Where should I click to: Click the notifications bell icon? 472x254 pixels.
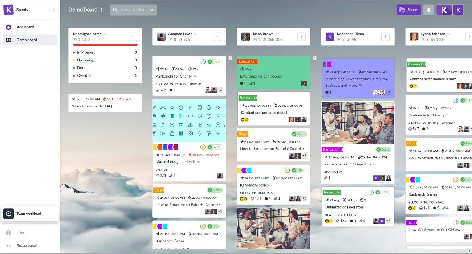(x=428, y=10)
